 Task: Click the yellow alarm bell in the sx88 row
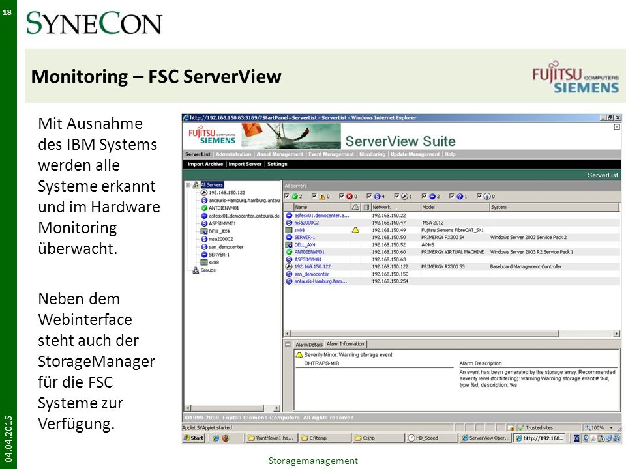[x=355, y=230]
